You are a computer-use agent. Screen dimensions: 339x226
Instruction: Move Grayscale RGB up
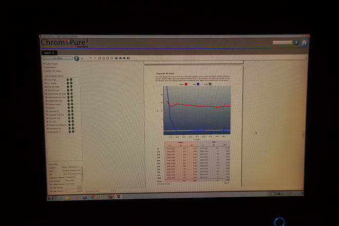pyautogui.click(x=69, y=118)
